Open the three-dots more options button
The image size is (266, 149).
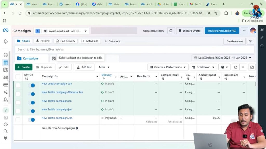pos(244,31)
